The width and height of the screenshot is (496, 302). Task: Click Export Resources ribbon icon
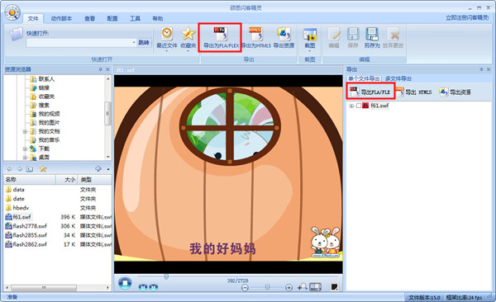(x=284, y=34)
